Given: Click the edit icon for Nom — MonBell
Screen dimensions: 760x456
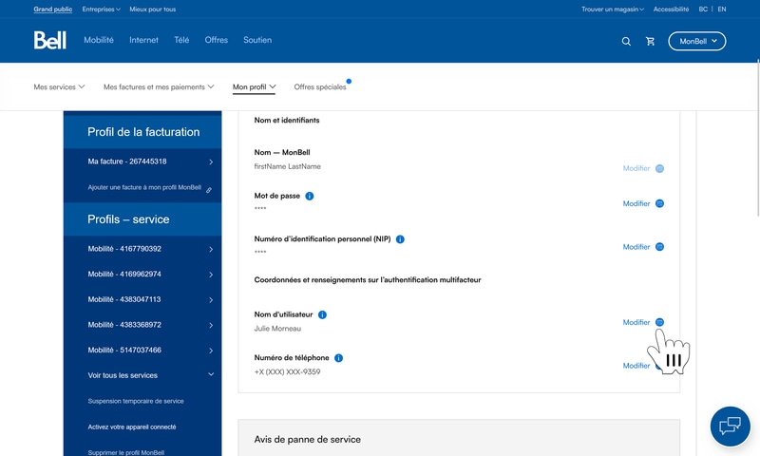Looking at the screenshot, I should click(659, 169).
